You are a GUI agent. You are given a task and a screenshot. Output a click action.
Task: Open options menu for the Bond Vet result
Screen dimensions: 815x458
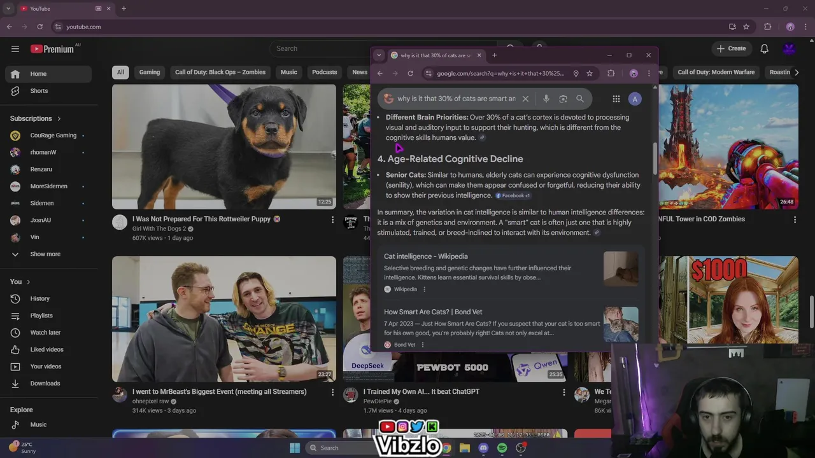tap(422, 345)
